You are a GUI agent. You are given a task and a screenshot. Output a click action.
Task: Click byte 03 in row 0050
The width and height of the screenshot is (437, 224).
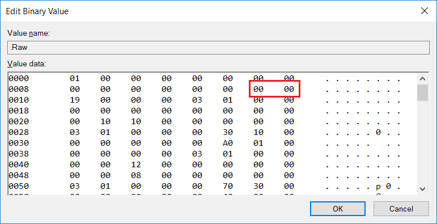pos(75,186)
